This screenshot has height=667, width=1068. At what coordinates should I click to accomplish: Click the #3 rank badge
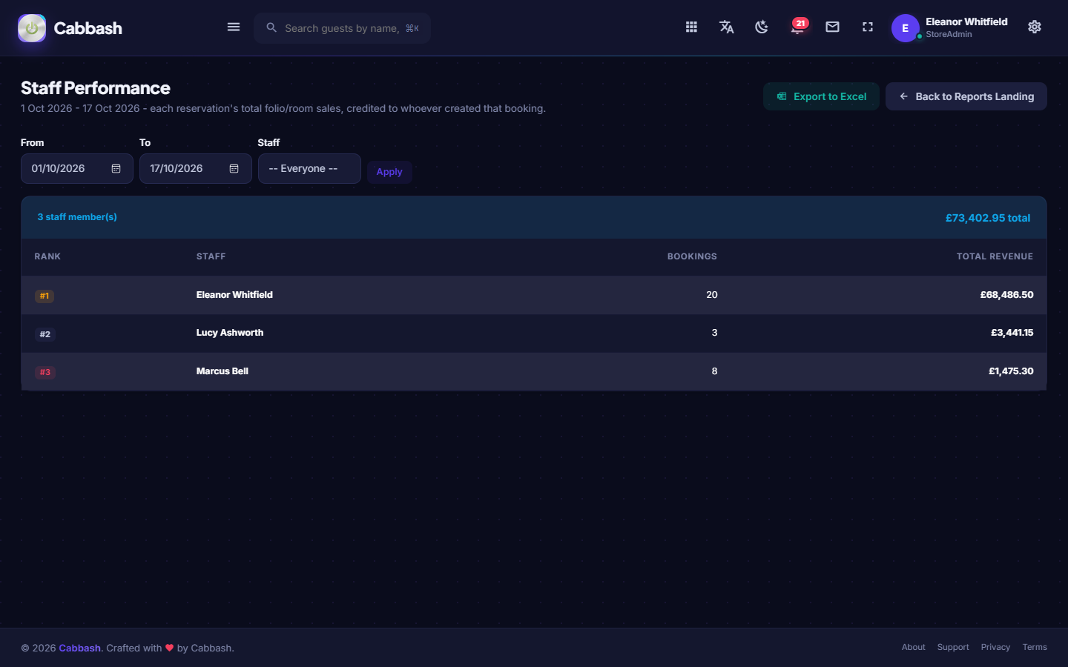[x=44, y=372]
